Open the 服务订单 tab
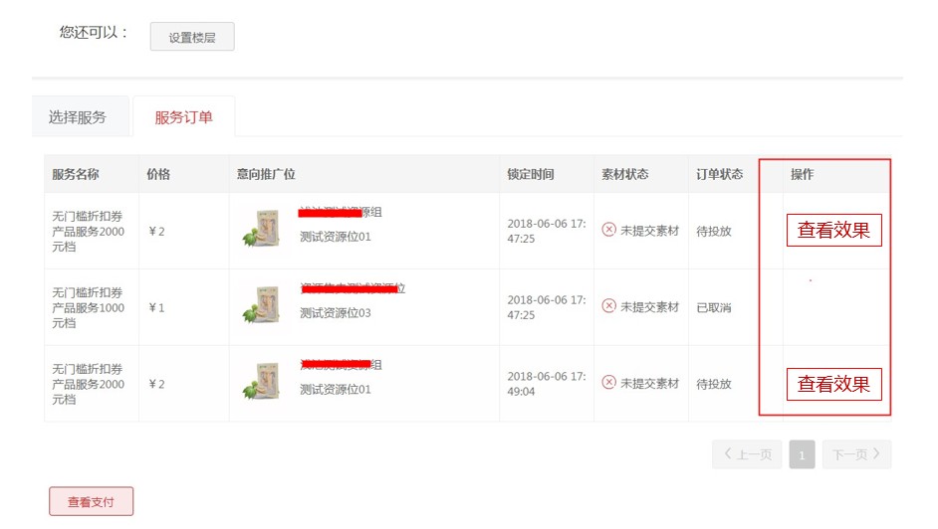The width and height of the screenshot is (938, 529). pyautogui.click(x=183, y=117)
